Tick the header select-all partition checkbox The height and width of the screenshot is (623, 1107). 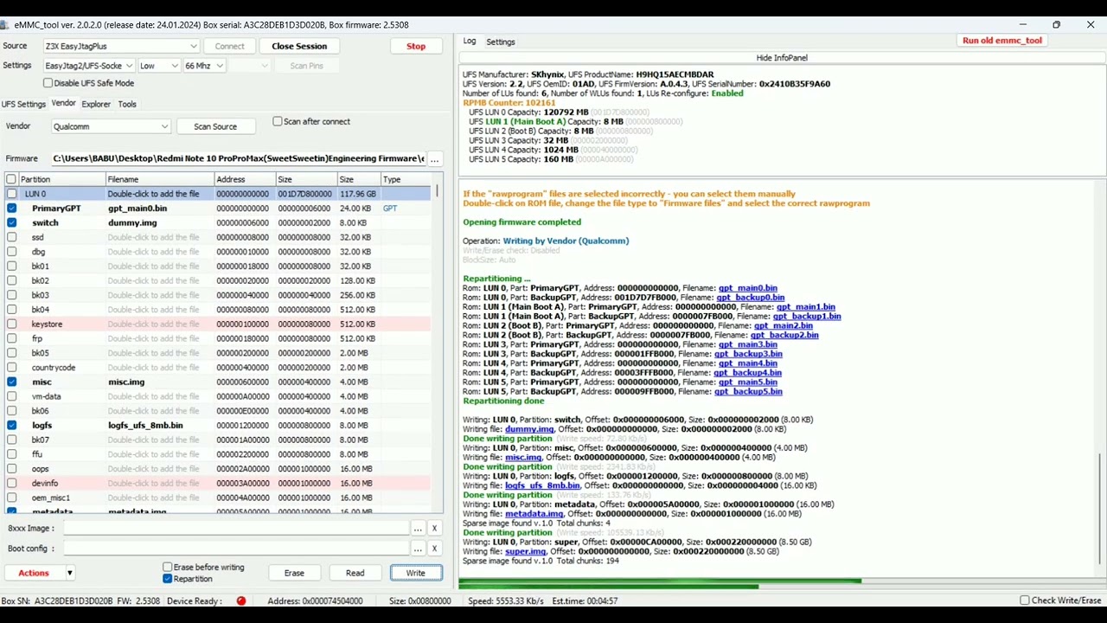11,179
